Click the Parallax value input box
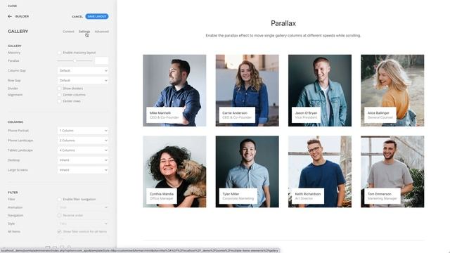This screenshot has height=253, width=450. tap(101, 61)
